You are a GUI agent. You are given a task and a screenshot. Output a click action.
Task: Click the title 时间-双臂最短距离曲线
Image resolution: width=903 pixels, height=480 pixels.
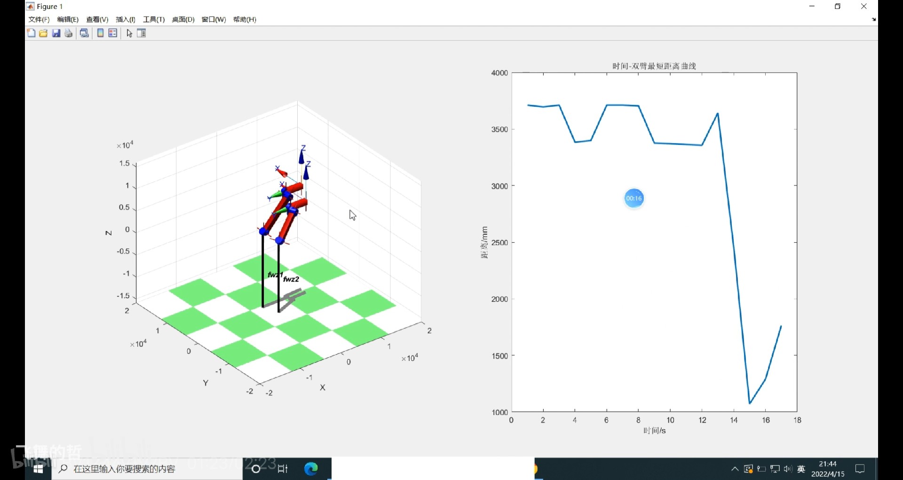click(x=654, y=66)
